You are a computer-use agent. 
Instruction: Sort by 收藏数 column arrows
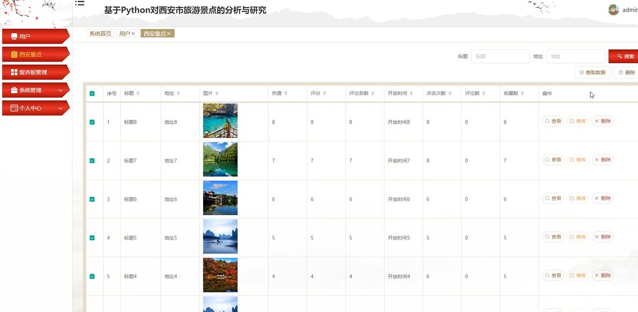click(x=522, y=93)
